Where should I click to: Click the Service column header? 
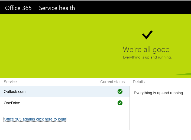point(10,82)
